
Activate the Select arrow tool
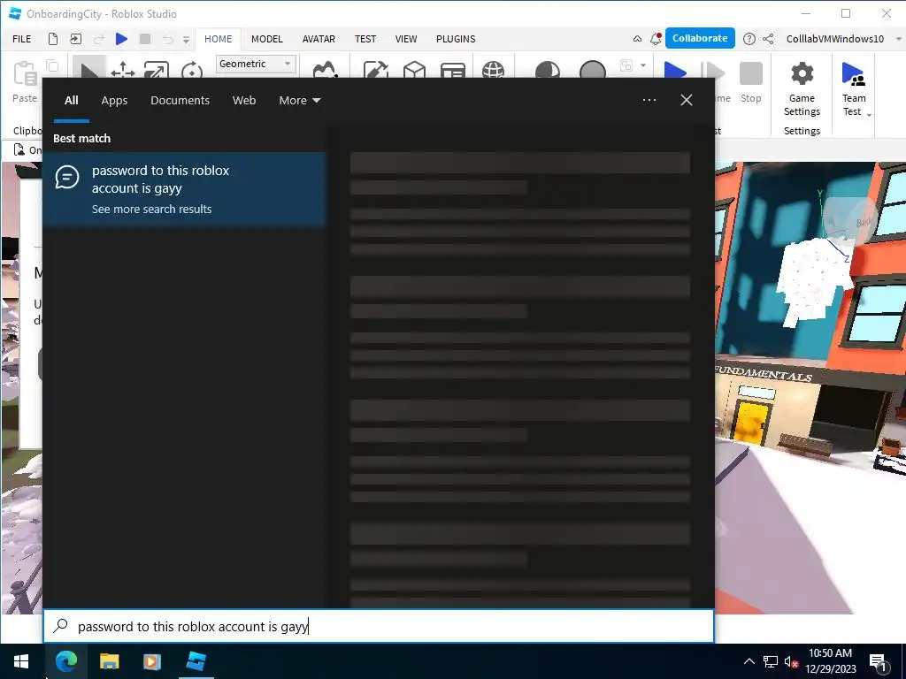click(x=89, y=68)
